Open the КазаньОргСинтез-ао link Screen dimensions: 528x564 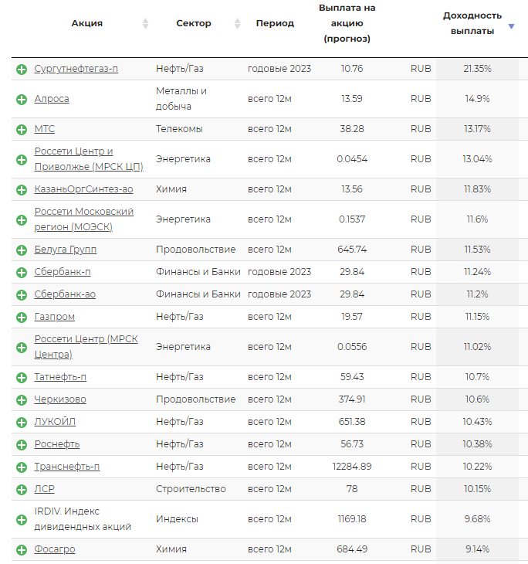coord(83,189)
